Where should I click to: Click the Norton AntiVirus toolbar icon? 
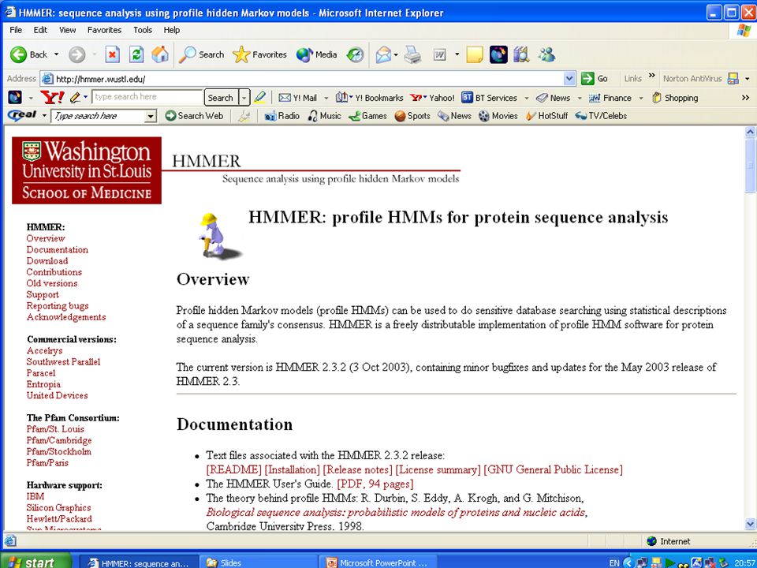(733, 78)
